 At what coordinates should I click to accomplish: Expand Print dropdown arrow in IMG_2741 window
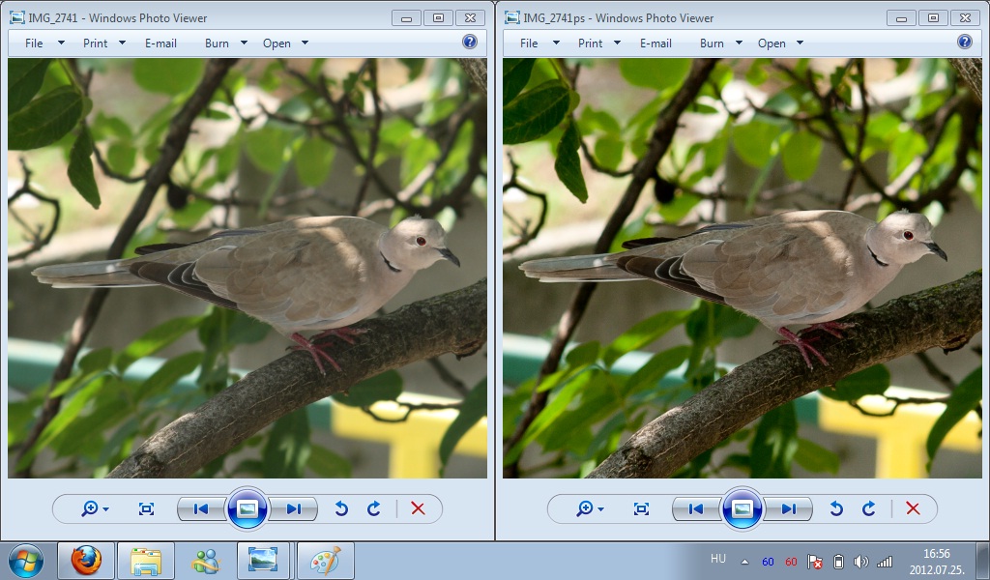coord(123,43)
